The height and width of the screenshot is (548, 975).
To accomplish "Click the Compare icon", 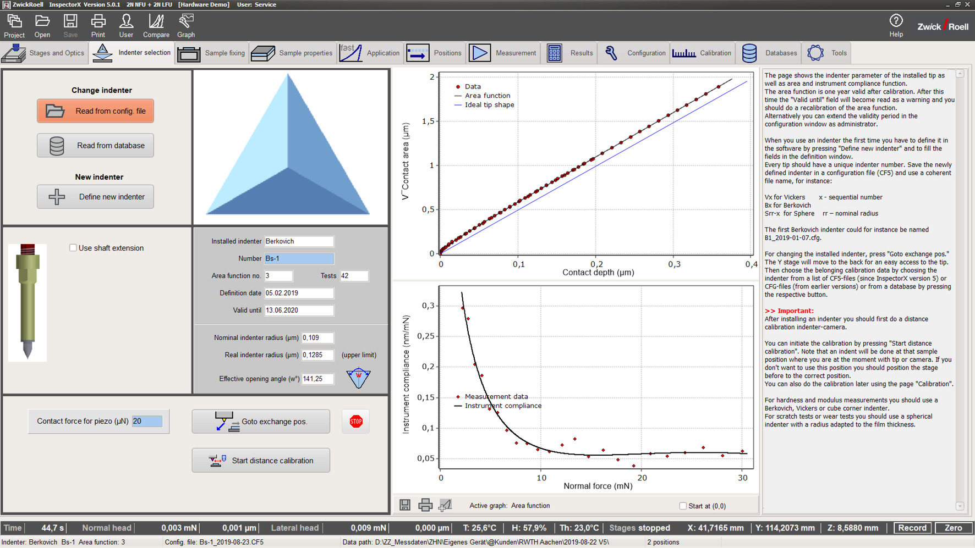I will [x=156, y=26].
